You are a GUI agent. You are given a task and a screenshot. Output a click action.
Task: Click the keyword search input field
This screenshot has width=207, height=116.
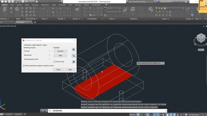tap(140, 2)
